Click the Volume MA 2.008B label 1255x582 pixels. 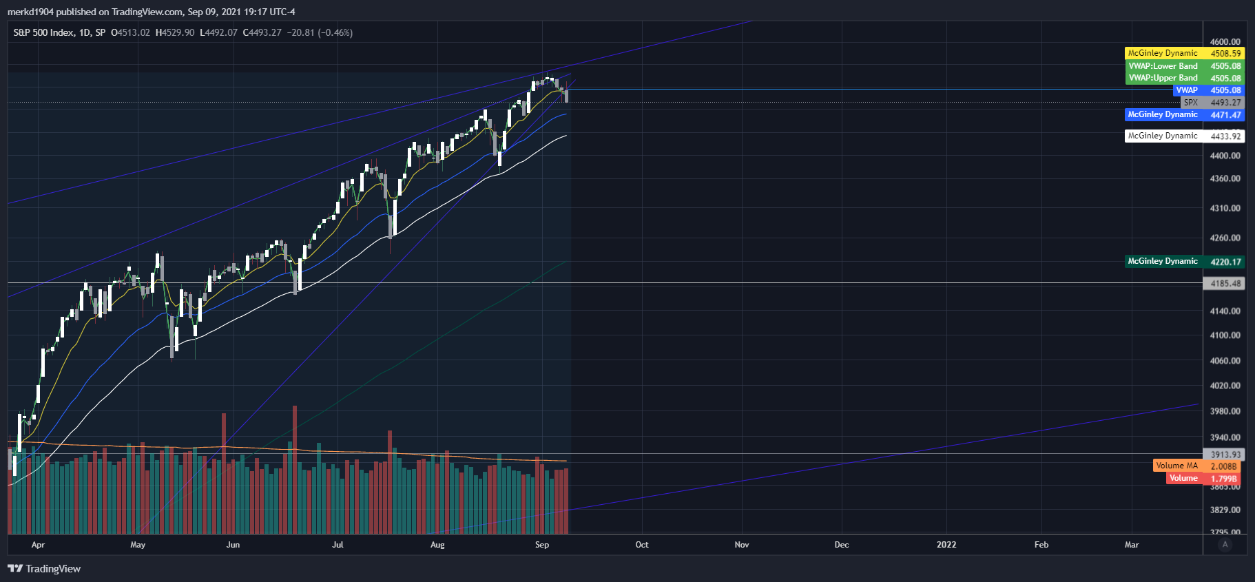1198,466
